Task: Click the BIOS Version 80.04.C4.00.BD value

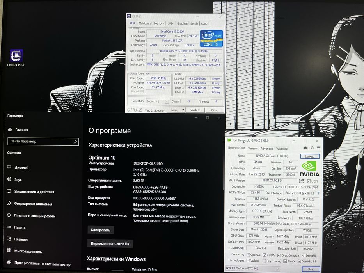Action: coord(272,180)
